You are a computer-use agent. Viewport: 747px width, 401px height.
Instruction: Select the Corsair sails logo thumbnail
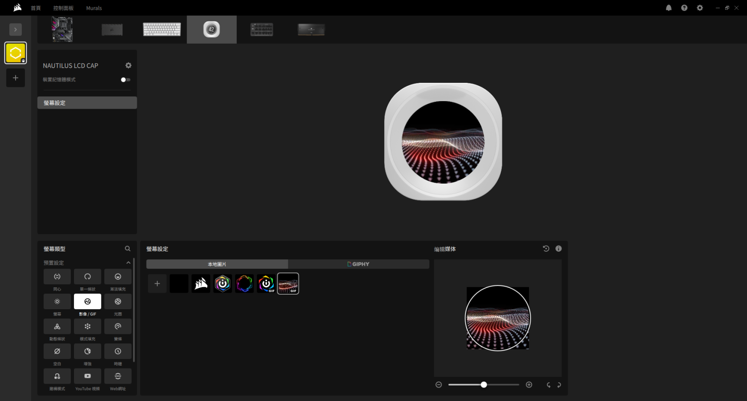[x=201, y=284]
